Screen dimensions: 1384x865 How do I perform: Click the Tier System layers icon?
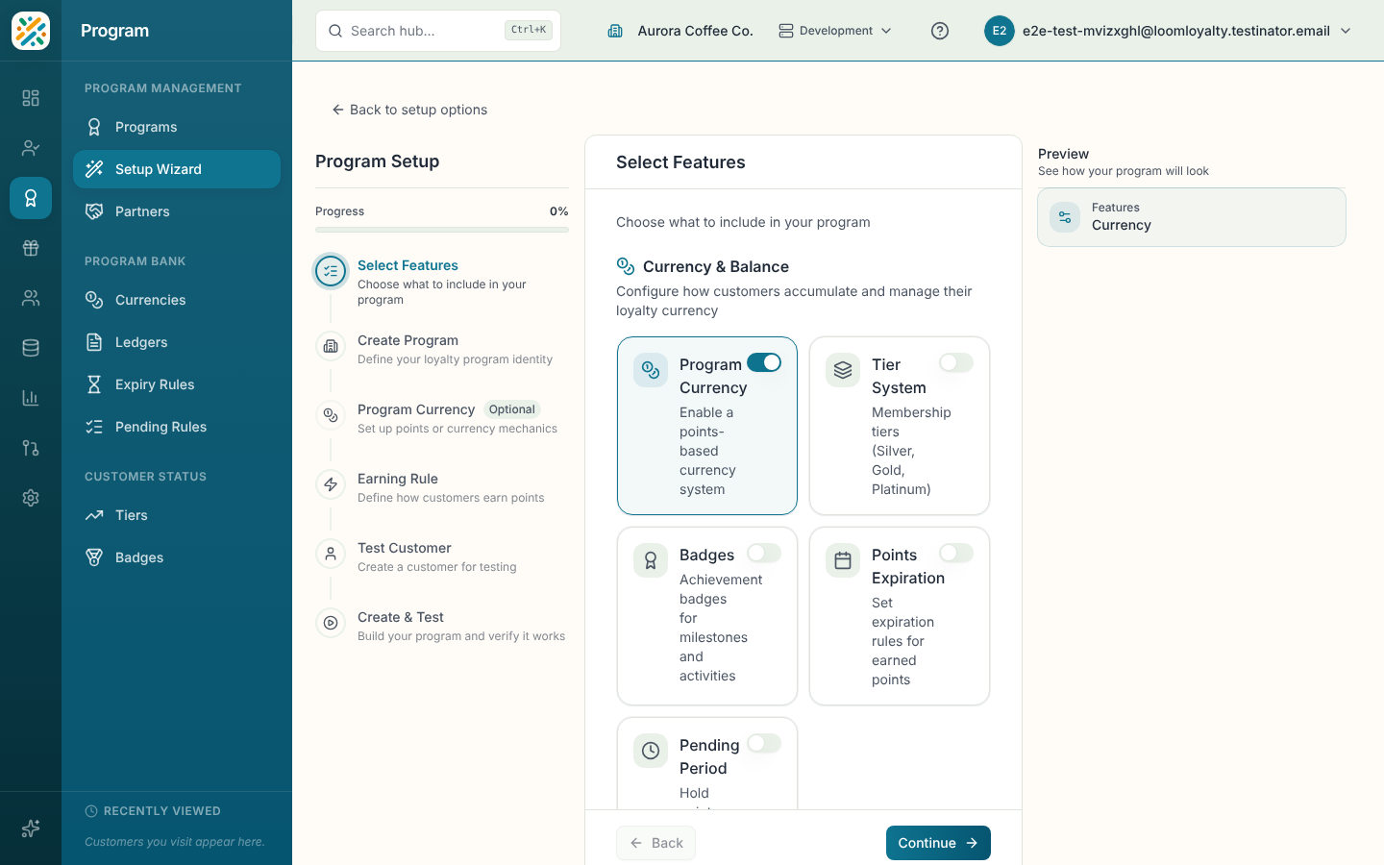pos(843,370)
